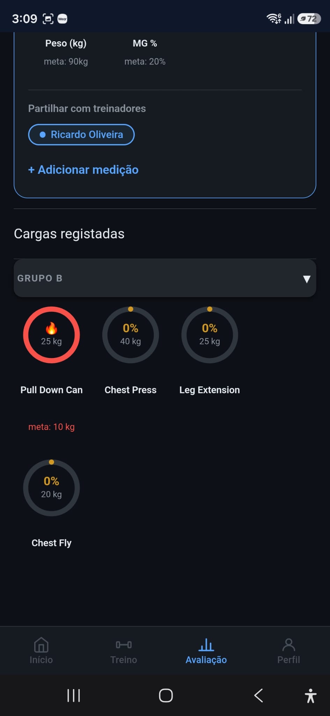Screen dimensions: 330x716
Task: Expand the GRUPO B dropdown
Action: (165, 278)
